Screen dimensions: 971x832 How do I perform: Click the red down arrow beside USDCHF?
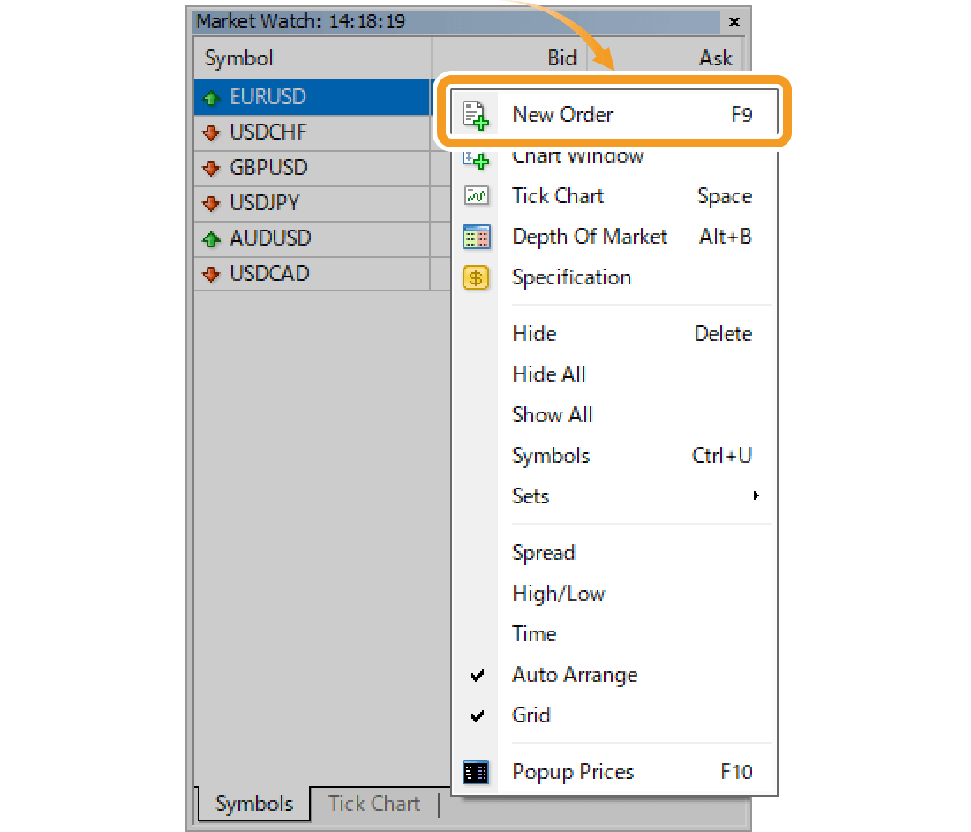click(209, 132)
